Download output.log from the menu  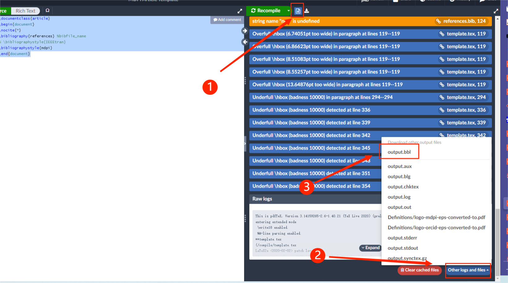399,197
